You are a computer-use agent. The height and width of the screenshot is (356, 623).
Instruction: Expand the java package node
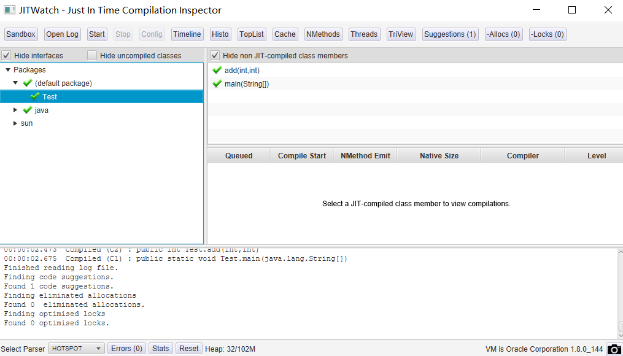coord(15,110)
